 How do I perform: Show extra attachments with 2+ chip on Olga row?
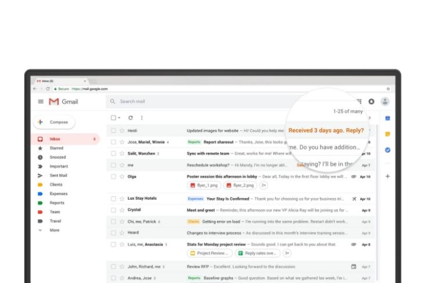point(263,185)
